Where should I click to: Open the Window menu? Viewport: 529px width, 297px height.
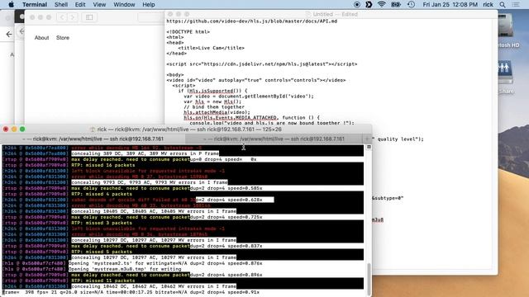(x=124, y=4)
